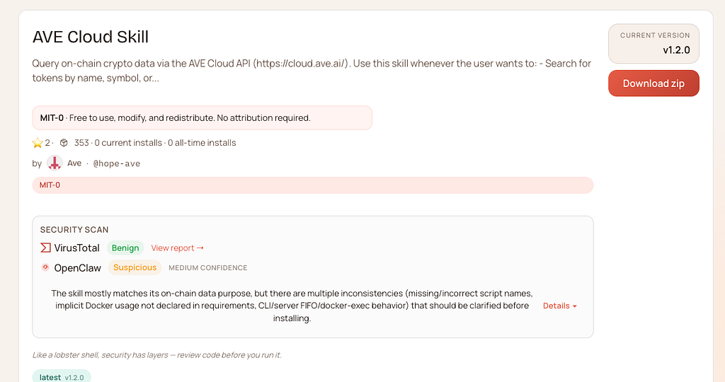Click the Medium Confidence label
The height and width of the screenshot is (382, 725).
(207, 268)
